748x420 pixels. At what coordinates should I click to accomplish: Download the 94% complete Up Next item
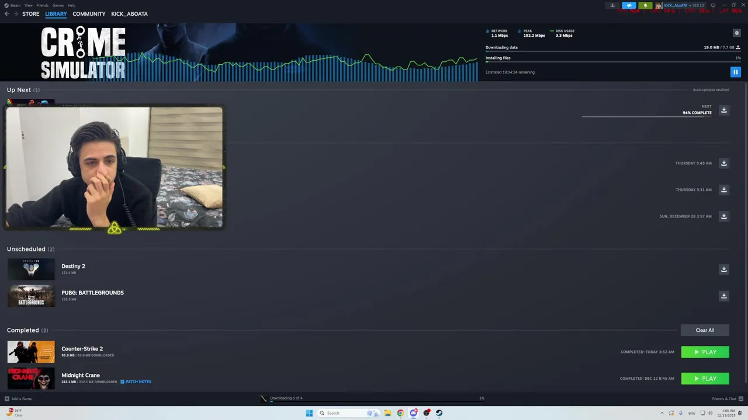point(723,110)
